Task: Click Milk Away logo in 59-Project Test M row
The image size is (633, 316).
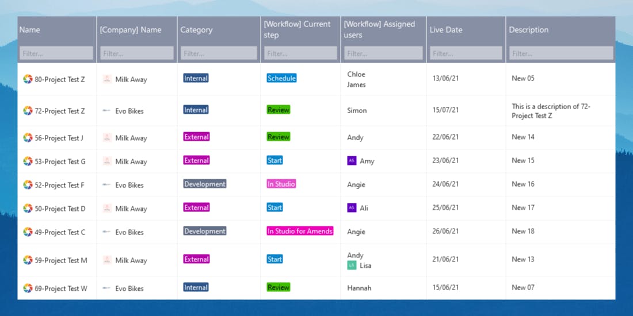Action: (107, 260)
